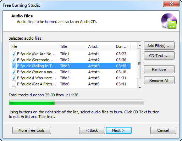The width and height of the screenshot is (182, 141).
Task: Click the music note icon for We Are Ne... file
Action: [x=14, y=54]
